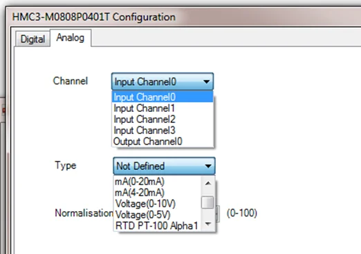Click the Type label
The image size is (361, 254).
click(x=66, y=166)
